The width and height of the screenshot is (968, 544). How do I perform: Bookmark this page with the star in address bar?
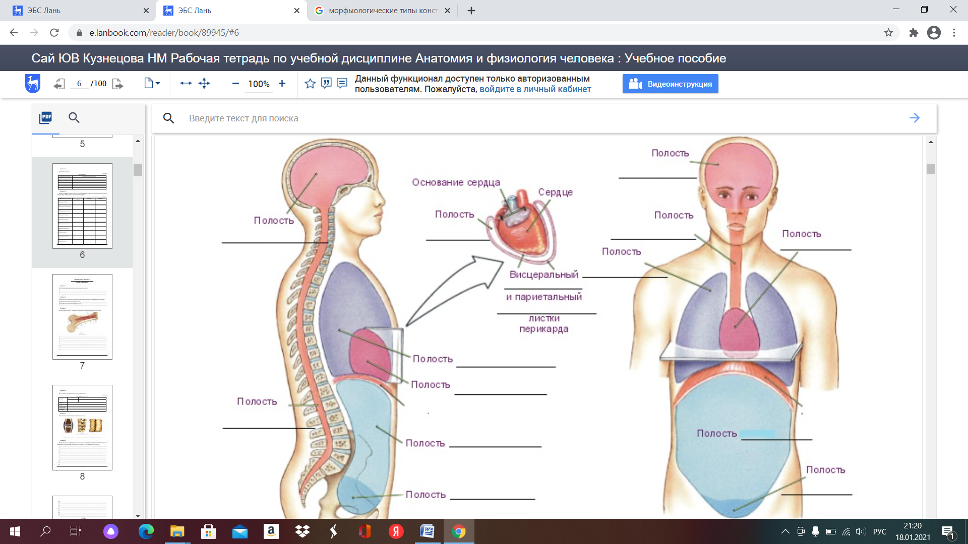[x=888, y=33]
